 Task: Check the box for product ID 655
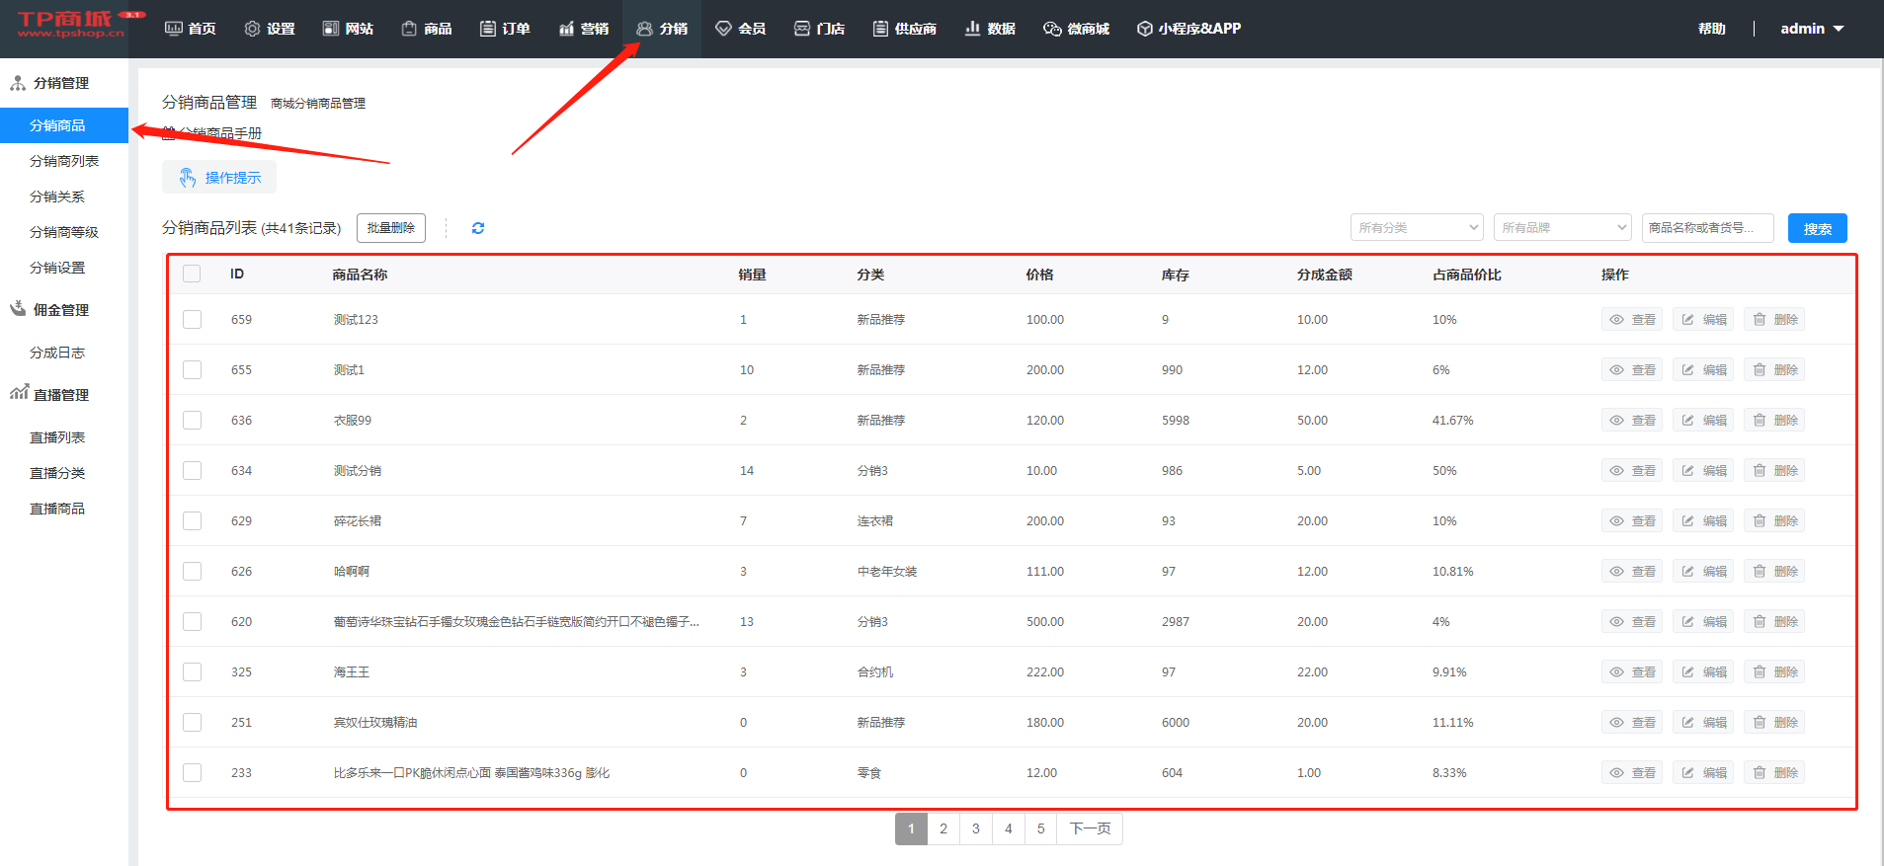[x=192, y=370]
